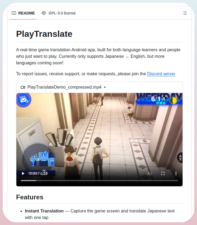Screen dimensions: 197x225
Task: Click the README book icon
Action: [14, 13]
